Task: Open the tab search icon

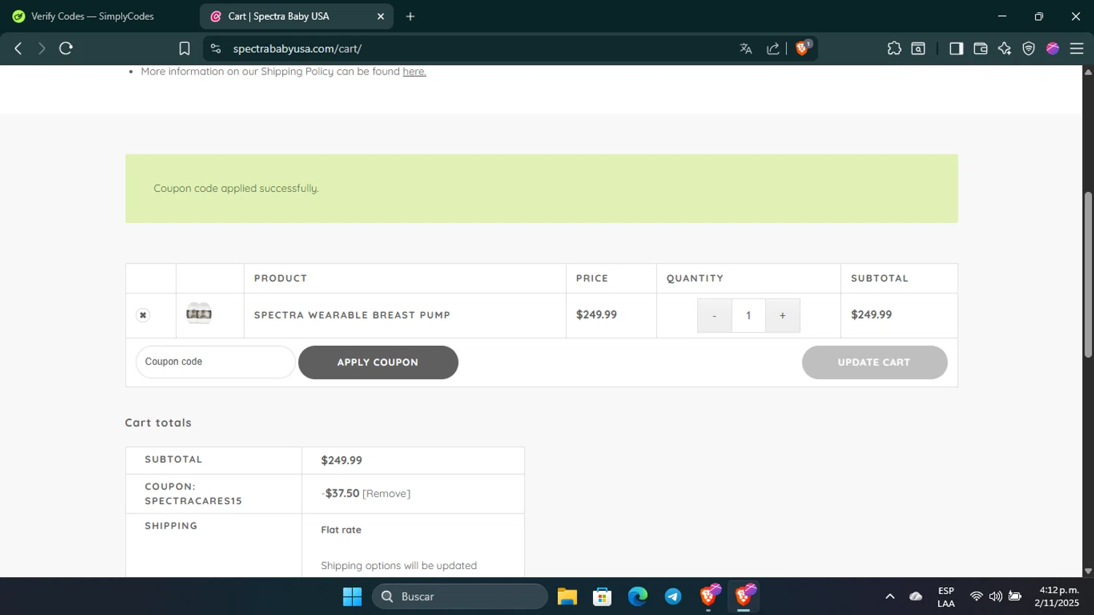Action: pyautogui.click(x=919, y=48)
